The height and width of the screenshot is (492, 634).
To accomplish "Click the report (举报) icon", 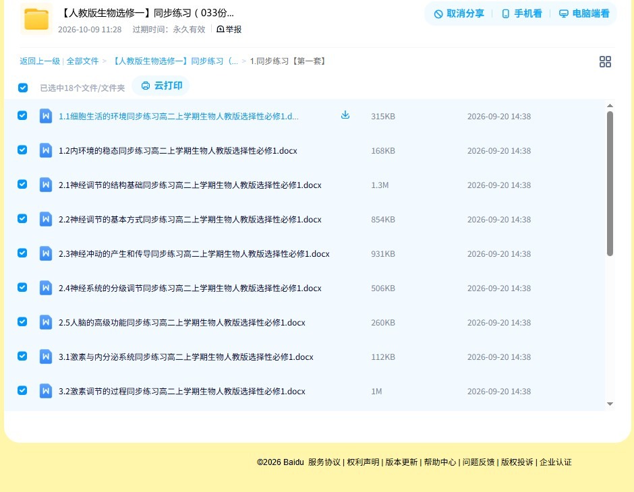I will 221,29.
